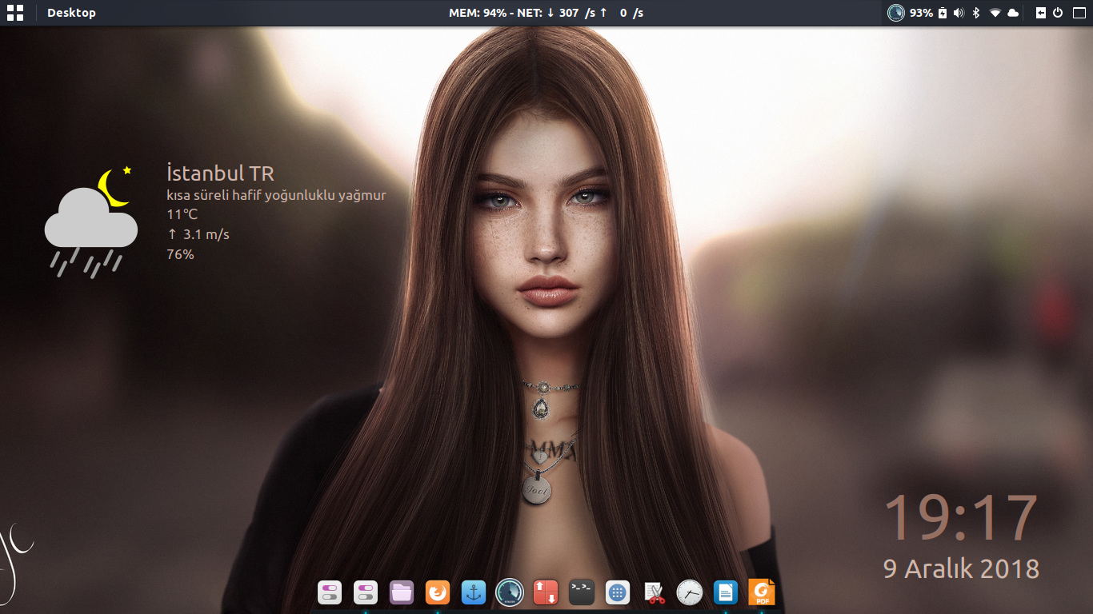This screenshot has height=614, width=1093.
Task: Open the Wi-Fi network menu
Action: [x=995, y=13]
